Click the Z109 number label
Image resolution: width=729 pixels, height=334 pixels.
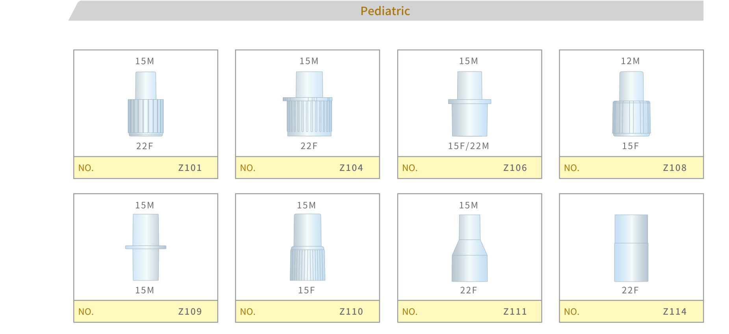[x=190, y=312]
